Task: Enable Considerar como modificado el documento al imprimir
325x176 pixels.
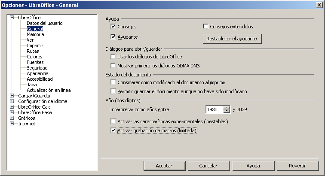Action: pyautogui.click(x=113, y=82)
